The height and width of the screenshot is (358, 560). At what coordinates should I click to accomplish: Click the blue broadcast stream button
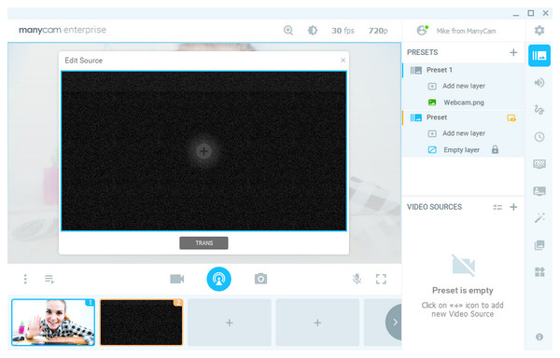pyautogui.click(x=219, y=279)
